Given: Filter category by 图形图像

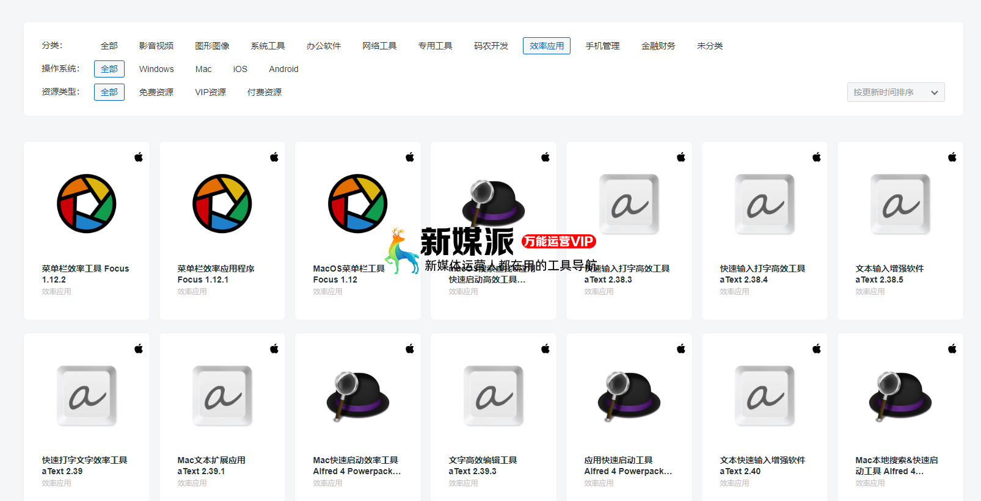Looking at the screenshot, I should click(212, 46).
